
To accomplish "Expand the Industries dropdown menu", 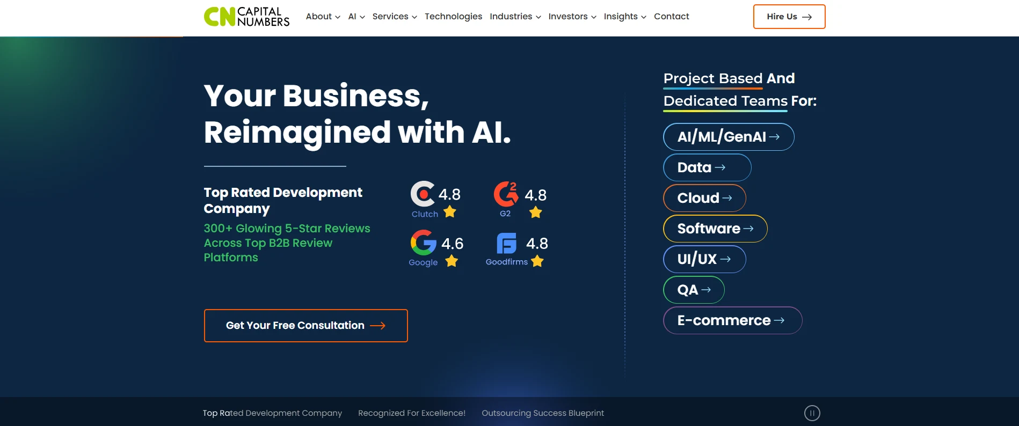I will (515, 17).
